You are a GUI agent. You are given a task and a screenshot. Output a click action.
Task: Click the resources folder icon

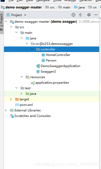point(28,77)
